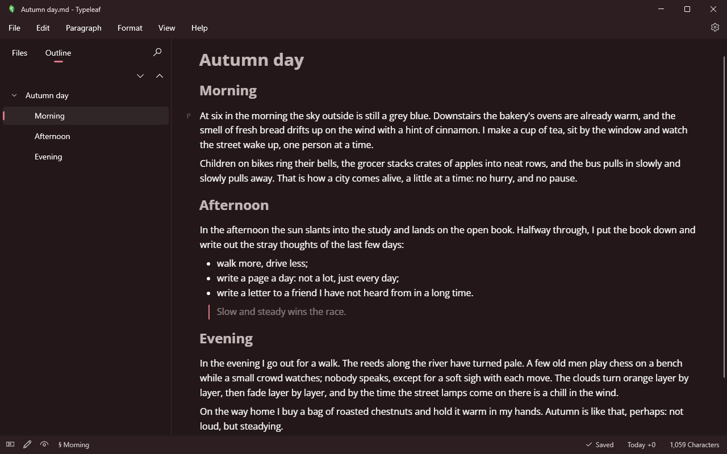Switch to the Files tab
The image size is (727, 454).
click(19, 53)
